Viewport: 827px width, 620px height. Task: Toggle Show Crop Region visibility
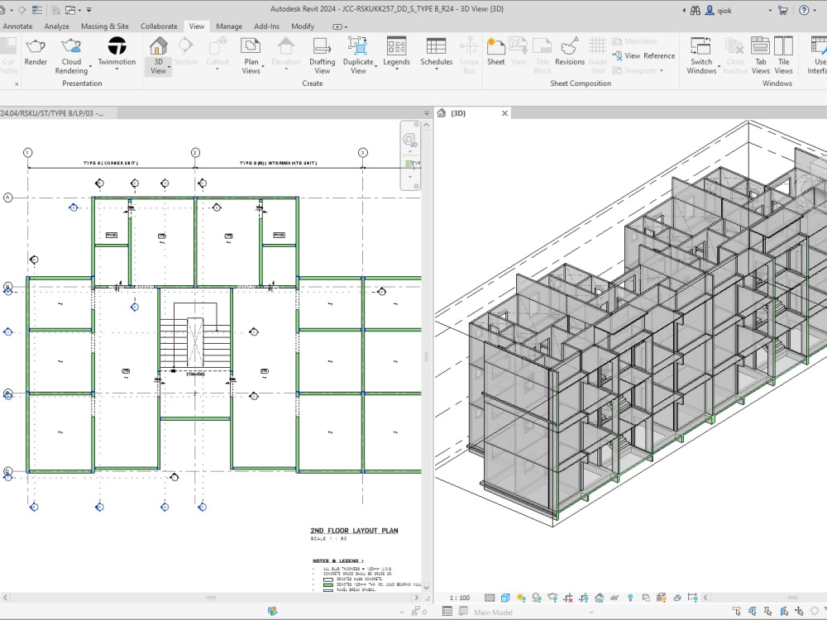[583, 598]
